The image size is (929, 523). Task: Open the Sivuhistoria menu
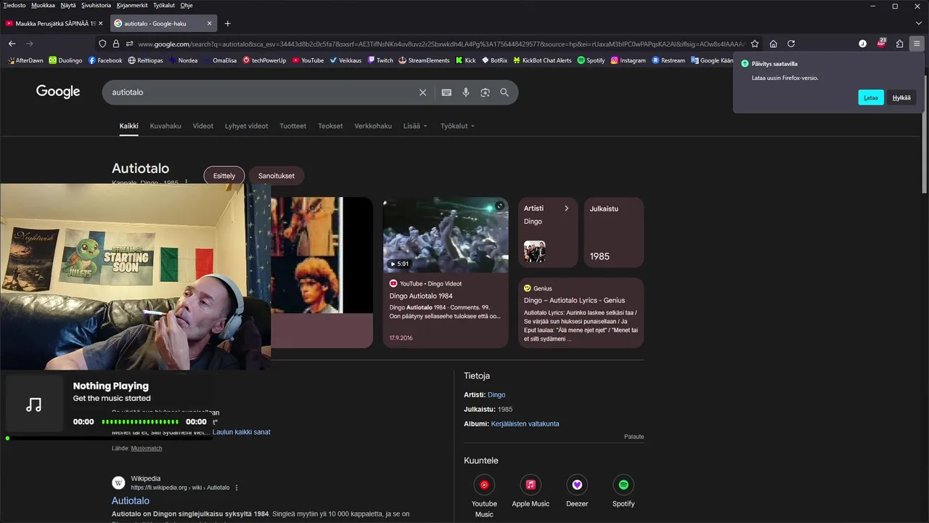[96, 5]
